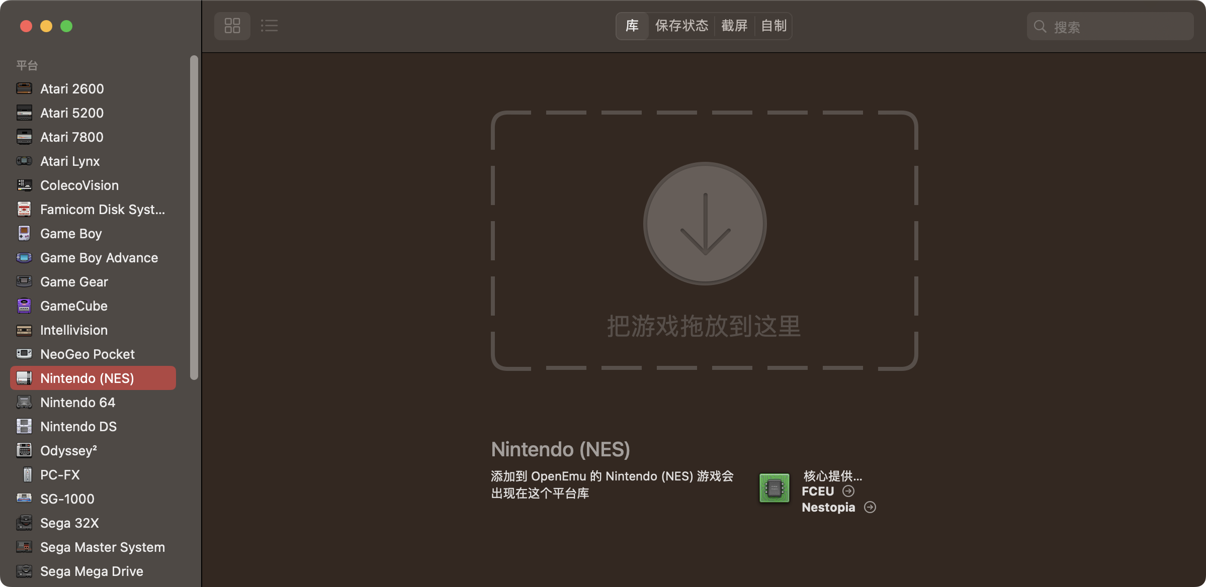1206x587 pixels.
Task: Keep Nintendo (NES) selected in sidebar
Action: 87,378
